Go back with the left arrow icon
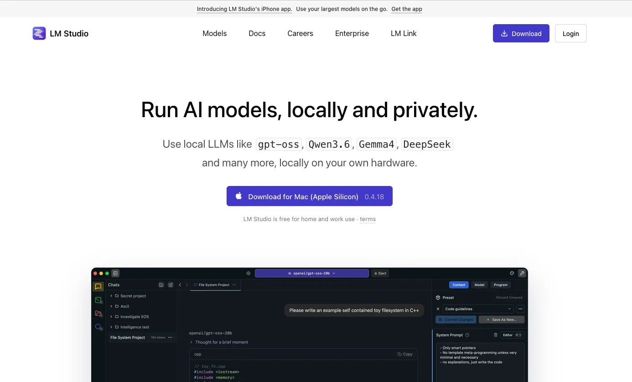The height and width of the screenshot is (382, 632). click(180, 285)
